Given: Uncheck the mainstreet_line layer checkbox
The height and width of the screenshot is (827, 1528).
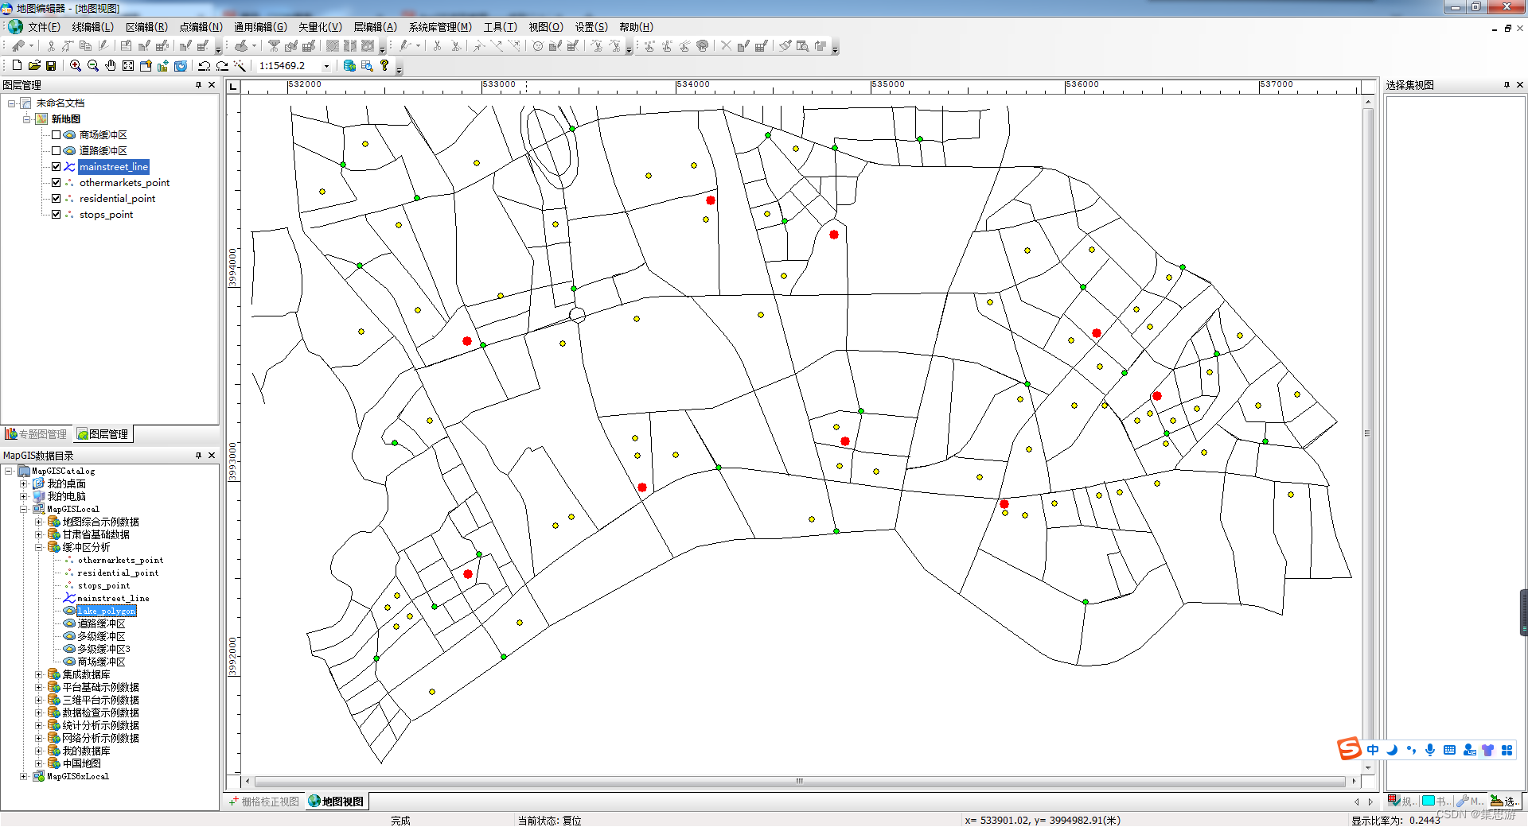Looking at the screenshot, I should [x=56, y=167].
